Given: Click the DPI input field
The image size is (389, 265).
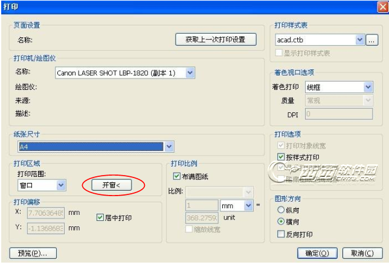Looking at the screenshot, I should coord(339,113).
